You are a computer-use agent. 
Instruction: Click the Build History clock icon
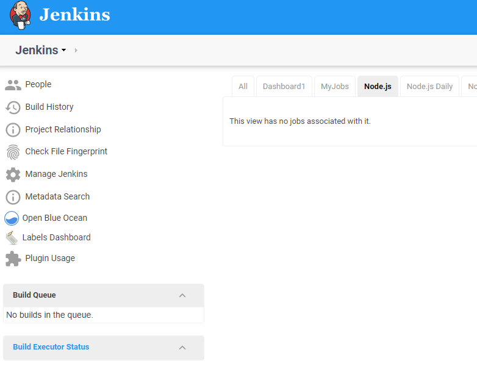point(13,107)
